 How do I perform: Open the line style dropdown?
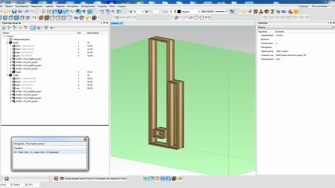[226, 11]
